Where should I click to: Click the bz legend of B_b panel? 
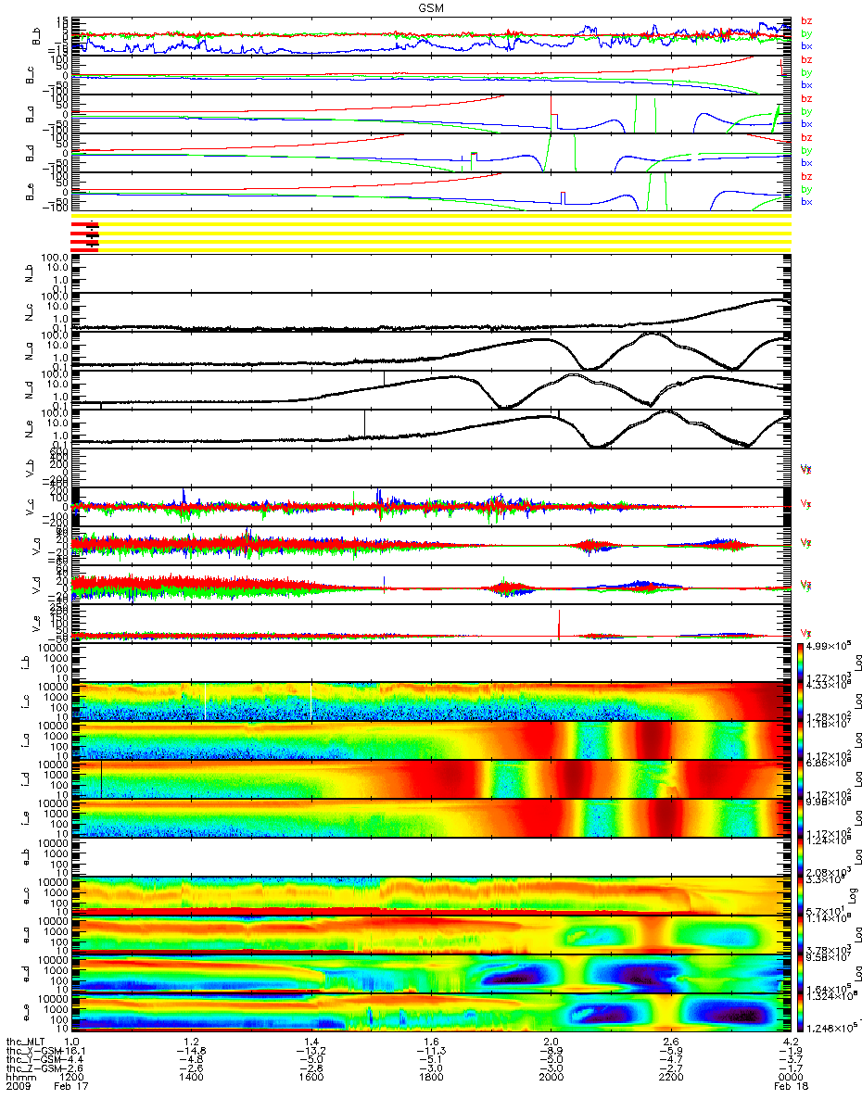pos(806,20)
